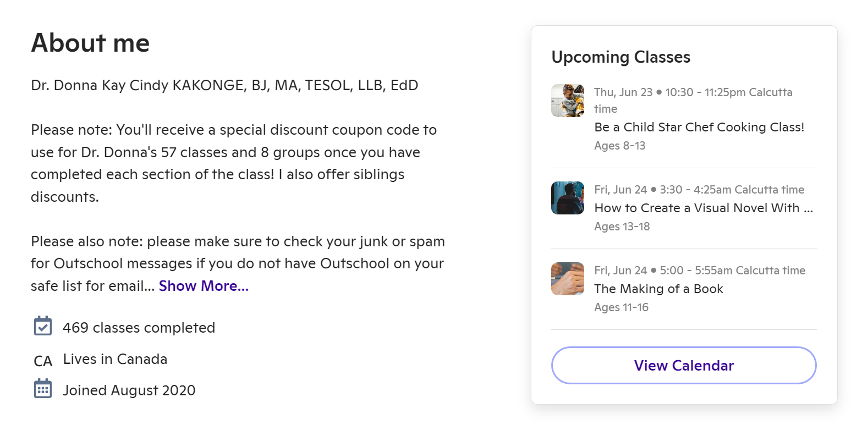Click the View Calendar button

coord(684,365)
